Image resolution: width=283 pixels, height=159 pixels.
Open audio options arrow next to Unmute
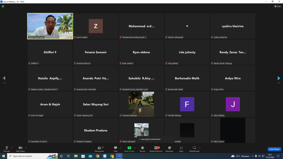click(11, 148)
